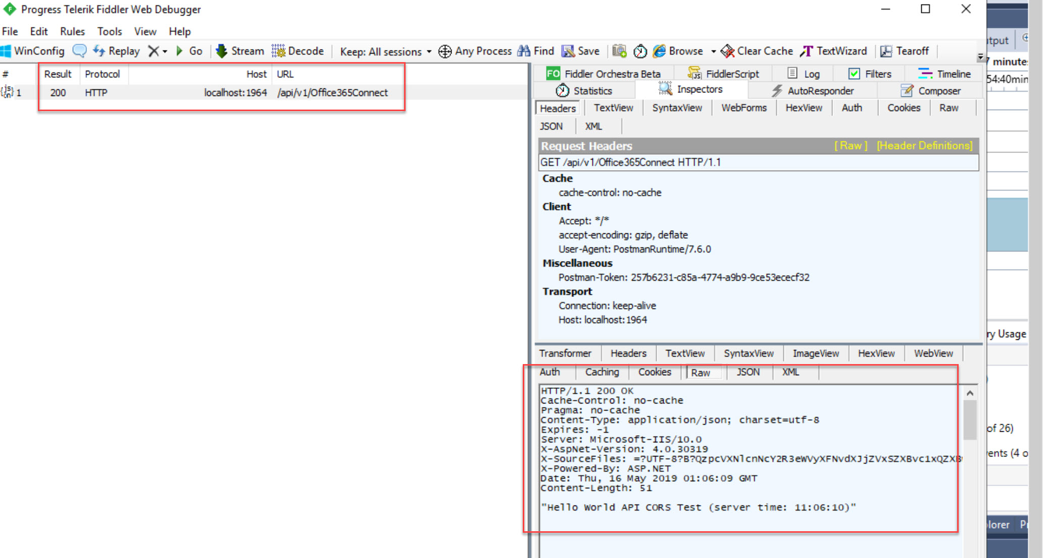Toggle the Decode toolbar button

pyautogui.click(x=278, y=51)
